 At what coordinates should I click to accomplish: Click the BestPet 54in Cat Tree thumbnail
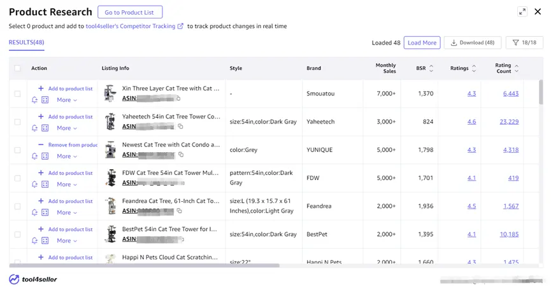pyautogui.click(x=111, y=234)
